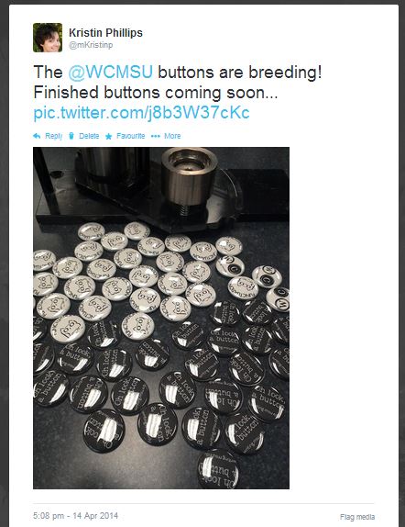This screenshot has height=527, width=405.
Task: Click the Favourite star icon
Action: pyautogui.click(x=108, y=136)
